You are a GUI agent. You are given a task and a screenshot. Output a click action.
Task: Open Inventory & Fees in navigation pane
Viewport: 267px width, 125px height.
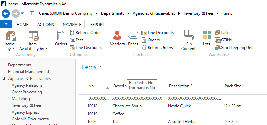26,105
